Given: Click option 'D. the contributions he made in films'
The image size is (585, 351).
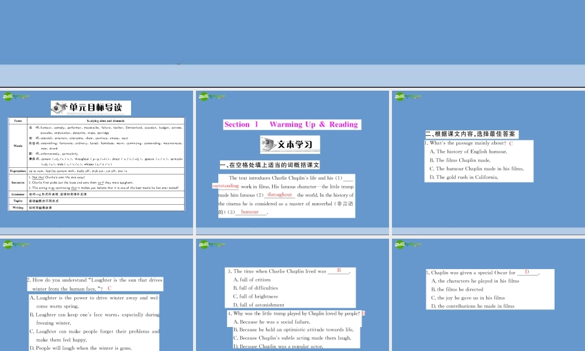Looking at the screenshot, I should pos(473,306).
